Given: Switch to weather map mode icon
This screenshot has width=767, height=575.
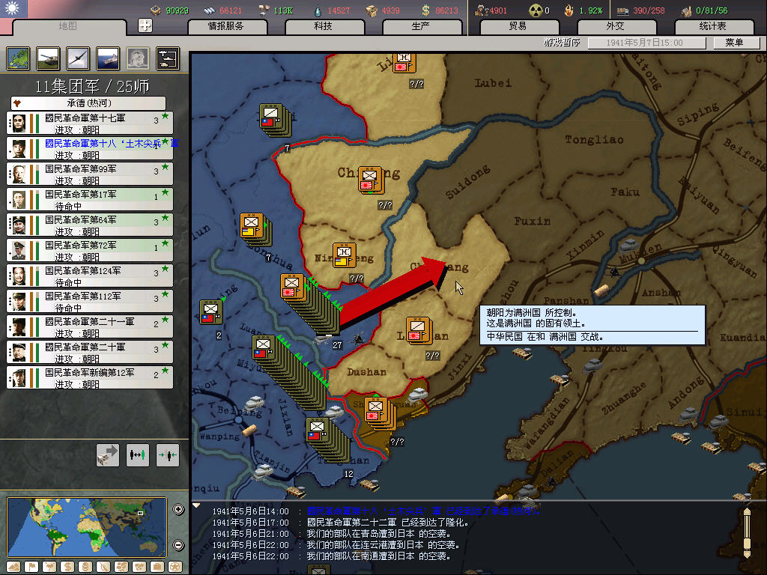Looking at the screenshot, I should 49,568.
